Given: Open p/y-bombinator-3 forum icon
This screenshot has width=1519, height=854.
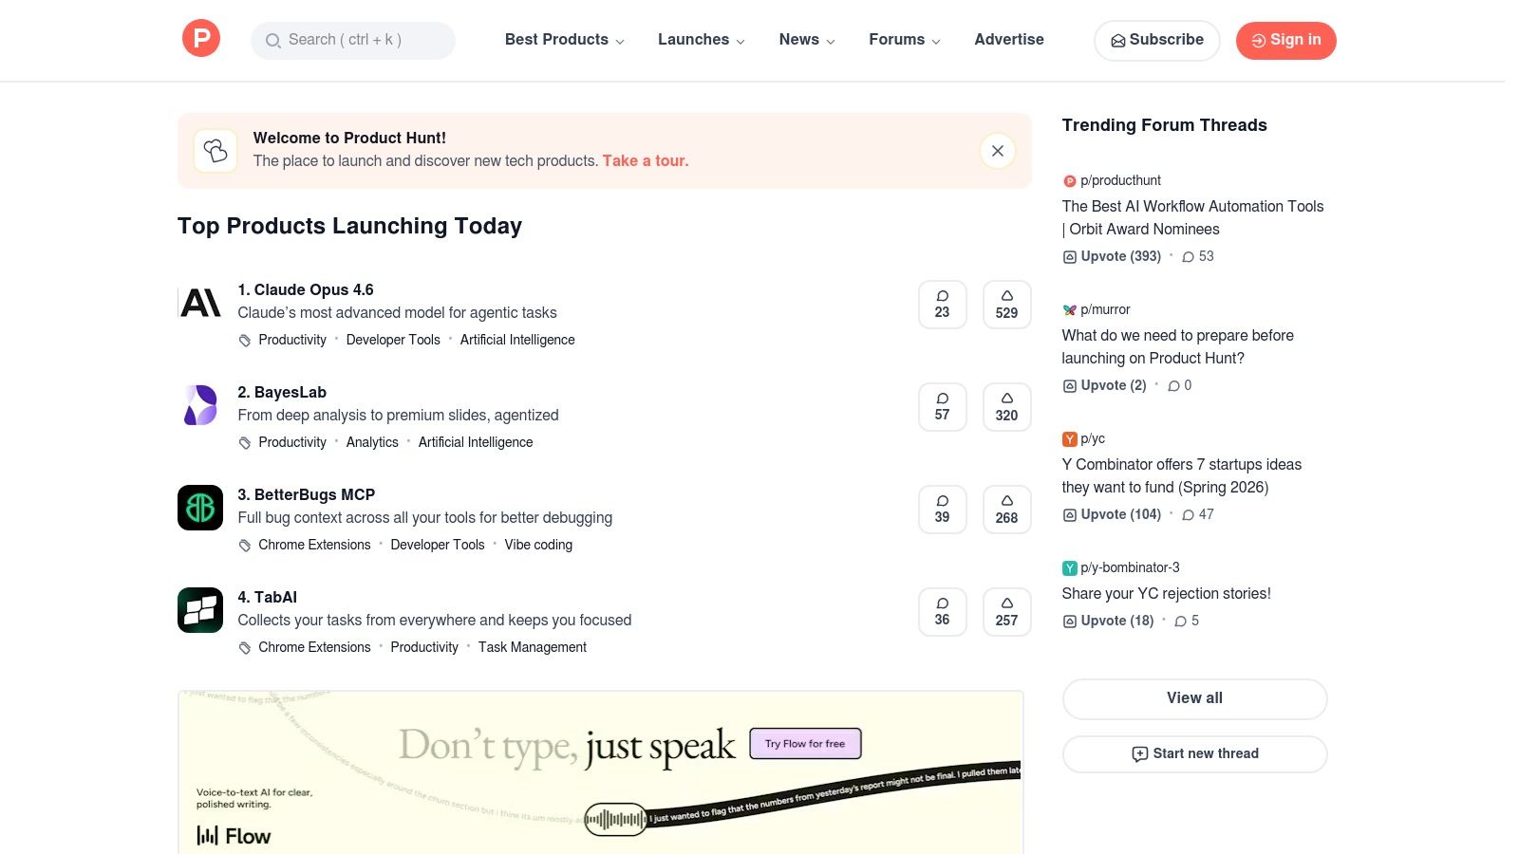Looking at the screenshot, I should pos(1069,567).
